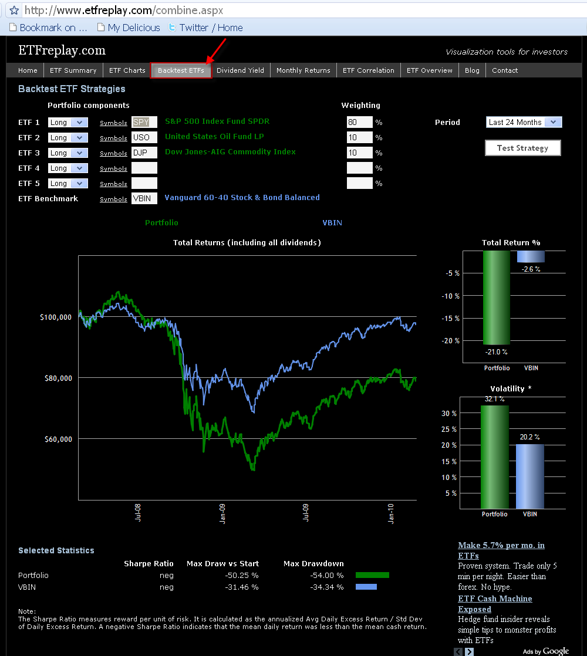This screenshot has height=656, width=587.
Task: Open the Symbols link for ETF 4
Action: (113, 168)
